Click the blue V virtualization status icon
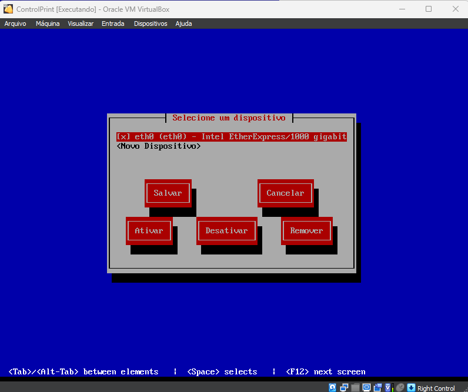This screenshot has width=468, height=392. point(387,388)
